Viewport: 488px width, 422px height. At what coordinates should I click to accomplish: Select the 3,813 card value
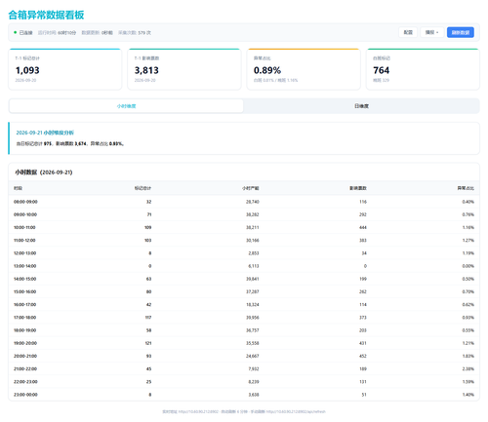coord(146,70)
